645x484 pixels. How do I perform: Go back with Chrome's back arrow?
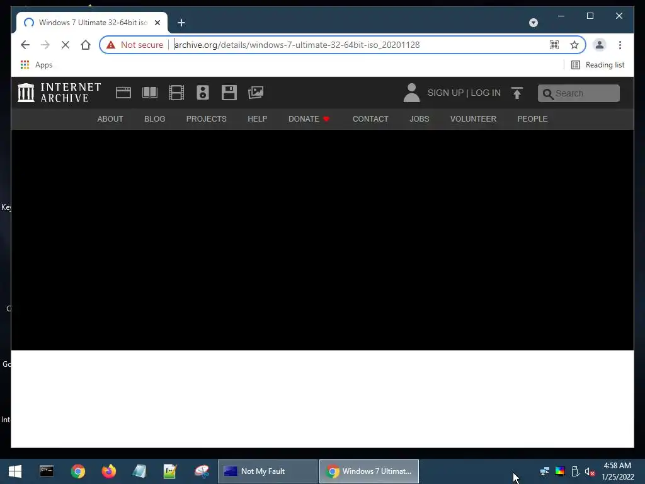pos(25,45)
